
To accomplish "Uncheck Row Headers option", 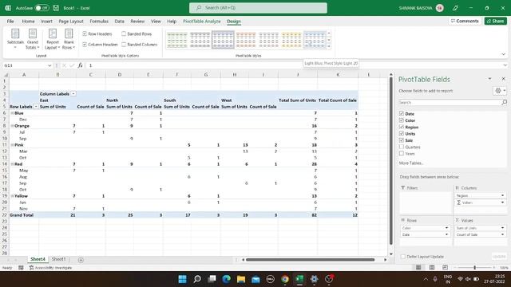I will pyautogui.click(x=85, y=33).
